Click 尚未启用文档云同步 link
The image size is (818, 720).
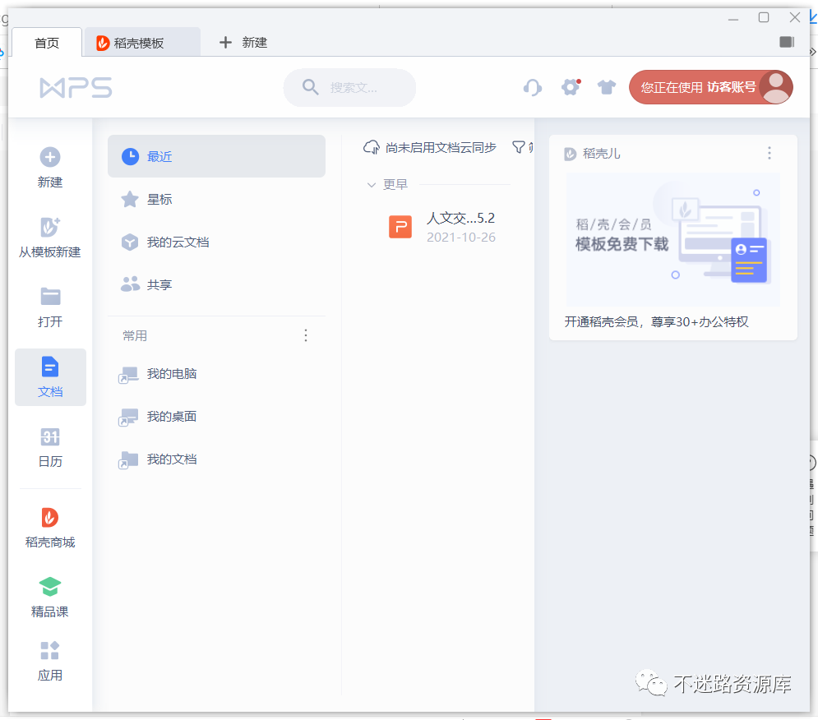point(441,148)
